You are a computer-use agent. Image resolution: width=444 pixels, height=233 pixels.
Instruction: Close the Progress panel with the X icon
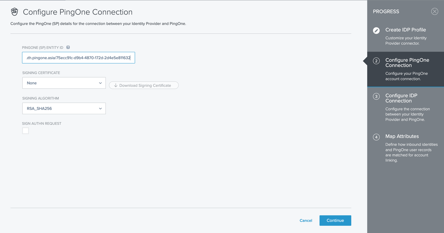coord(434,11)
